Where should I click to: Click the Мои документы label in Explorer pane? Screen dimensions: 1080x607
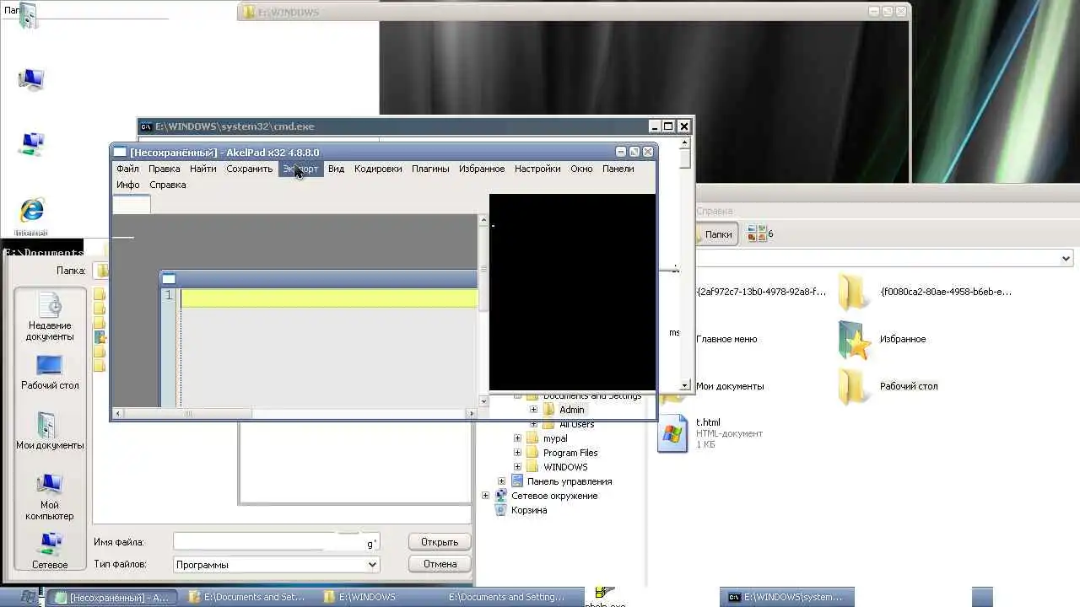[x=730, y=386]
